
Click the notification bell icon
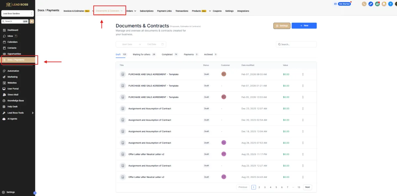384,4
